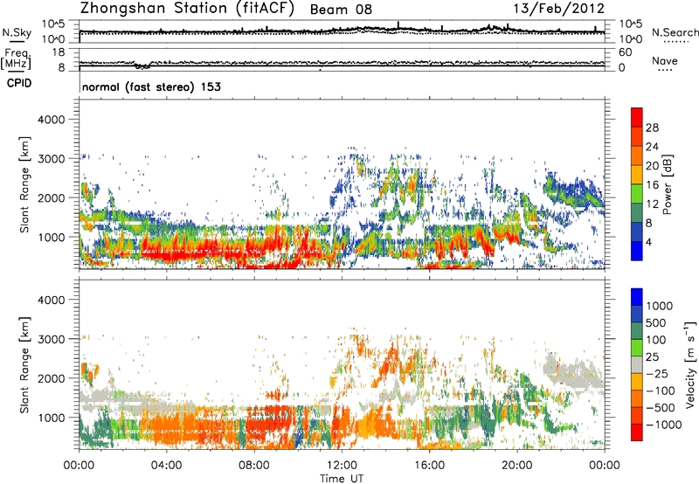The width and height of the screenshot is (699, 484).
Task: Click the power range-time plot panel
Action: click(343, 184)
